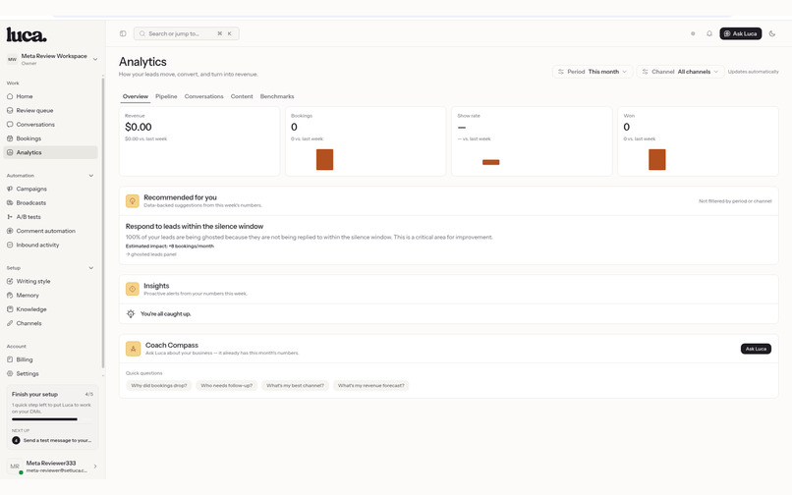Open the Writing style pencil icon
Image resolution: width=792 pixels, height=495 pixels.
tap(10, 281)
